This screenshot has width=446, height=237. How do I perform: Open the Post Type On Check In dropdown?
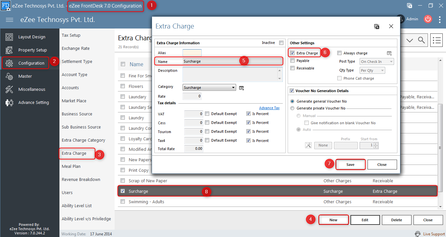tap(377, 62)
